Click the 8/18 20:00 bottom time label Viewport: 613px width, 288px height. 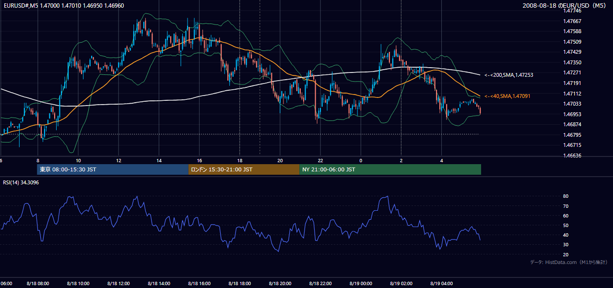point(280,284)
